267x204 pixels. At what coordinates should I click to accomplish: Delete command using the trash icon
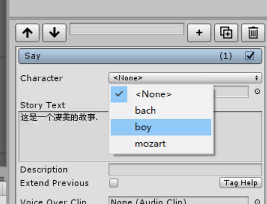click(x=253, y=33)
